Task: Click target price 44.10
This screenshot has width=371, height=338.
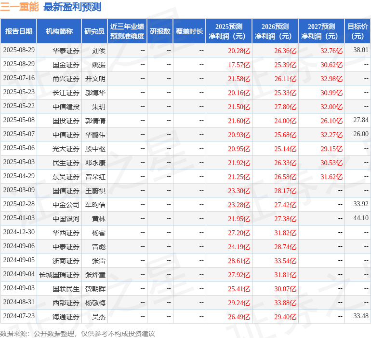Action: 361,218
